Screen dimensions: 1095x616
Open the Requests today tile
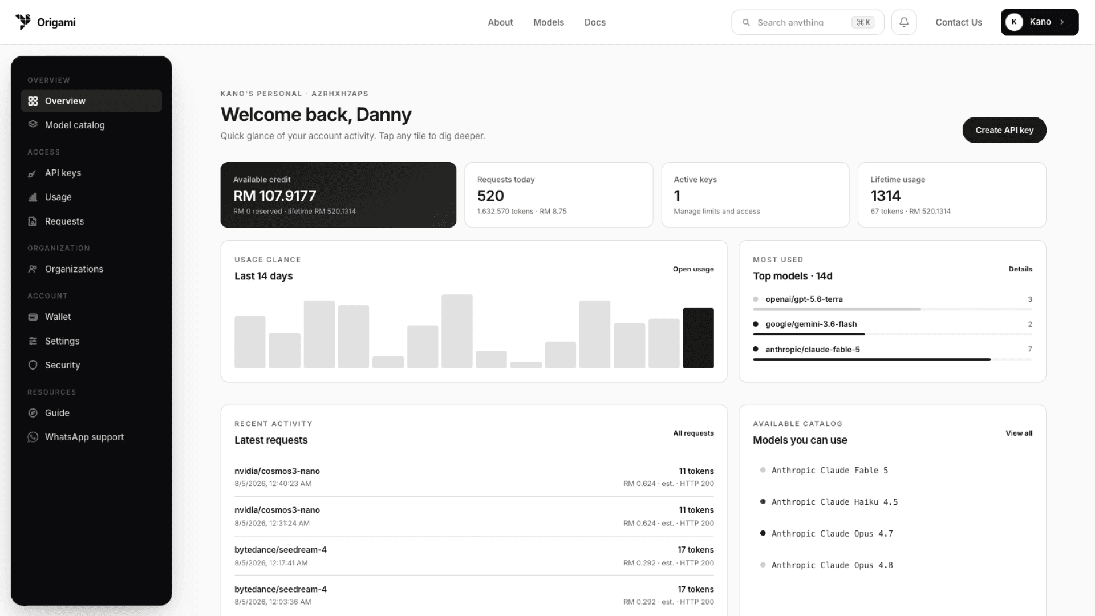pyautogui.click(x=559, y=195)
